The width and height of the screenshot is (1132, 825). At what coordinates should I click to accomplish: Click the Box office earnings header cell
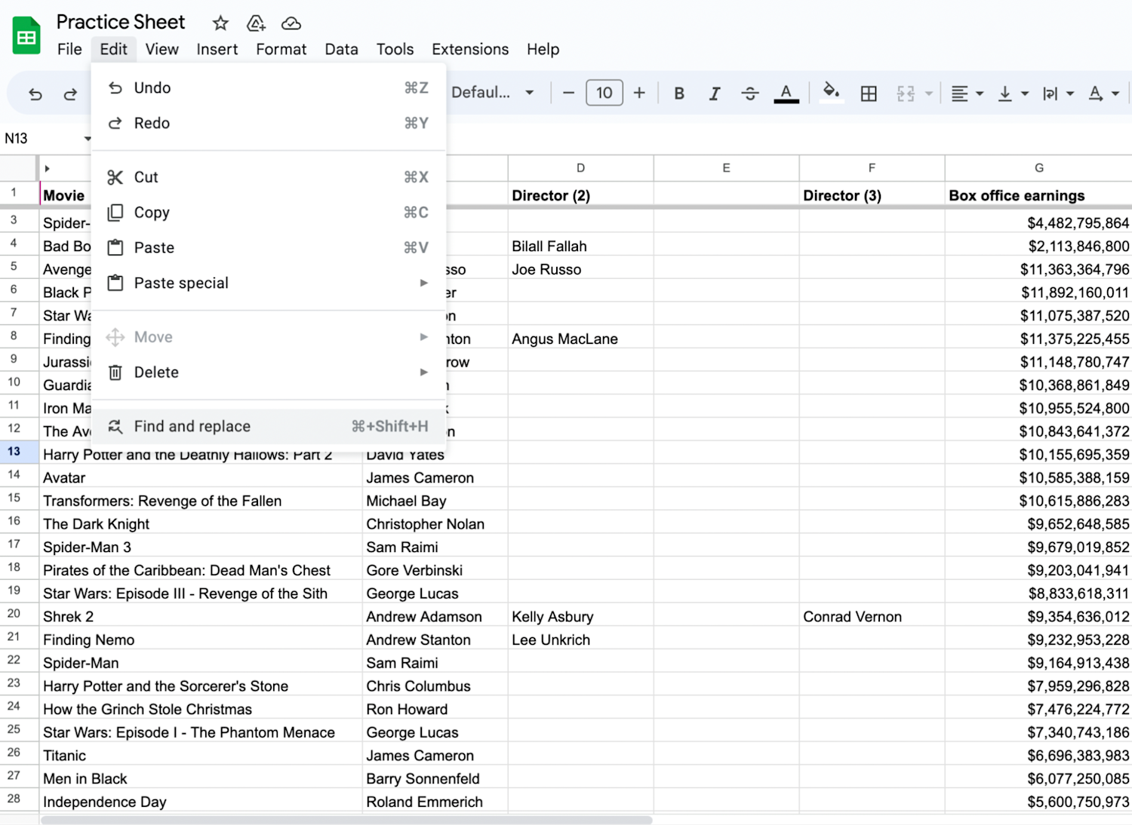pos(1038,195)
